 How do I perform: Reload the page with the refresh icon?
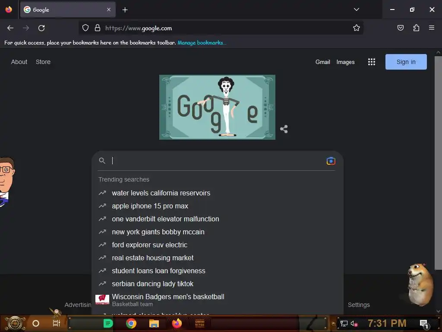tap(41, 28)
